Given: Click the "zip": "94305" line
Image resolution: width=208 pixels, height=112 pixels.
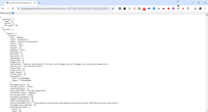Looking at the screenshot, I should click(17, 38).
